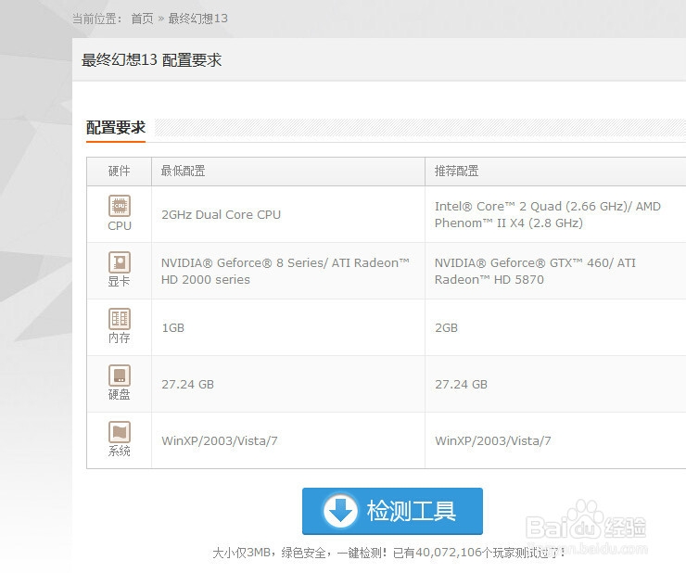Viewport: 686px width, 573px height.
Task: Click the CPU chip icon
Action: click(x=120, y=206)
